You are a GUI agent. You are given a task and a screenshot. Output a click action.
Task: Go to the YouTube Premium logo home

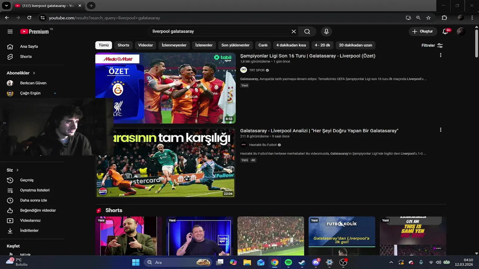coord(34,31)
